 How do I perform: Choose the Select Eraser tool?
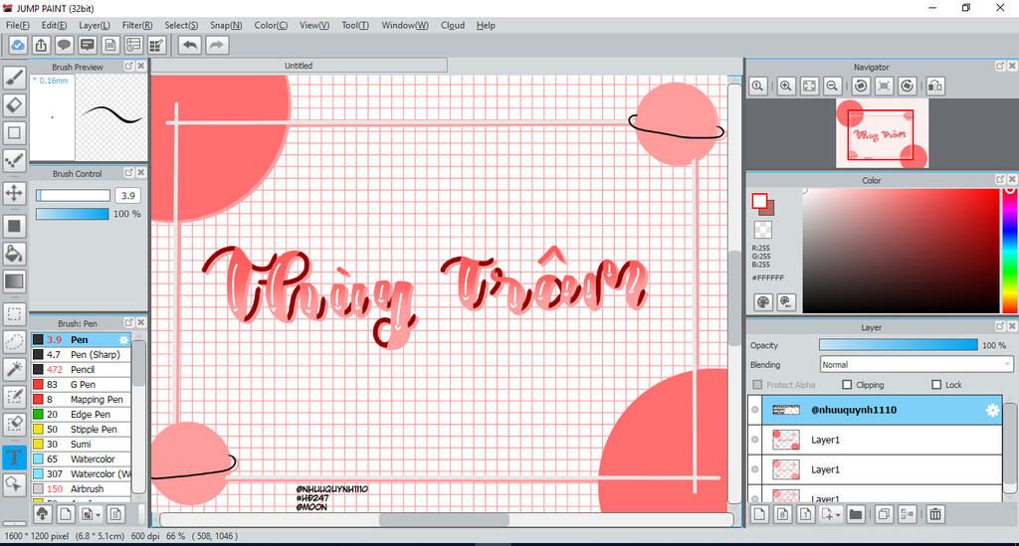pyautogui.click(x=14, y=425)
